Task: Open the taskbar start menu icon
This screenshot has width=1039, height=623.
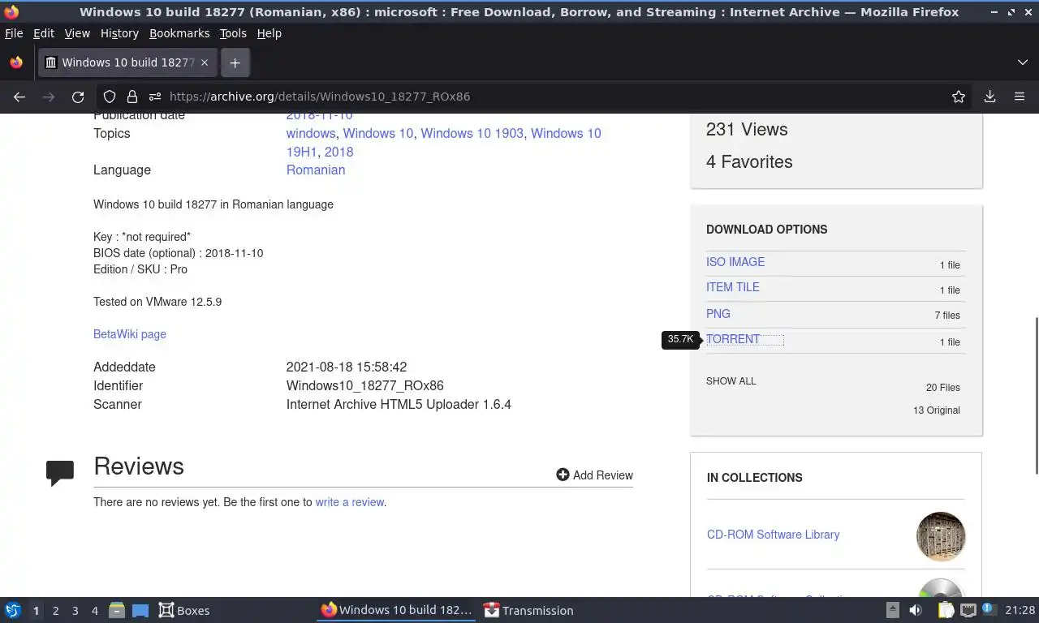Action: (13, 610)
